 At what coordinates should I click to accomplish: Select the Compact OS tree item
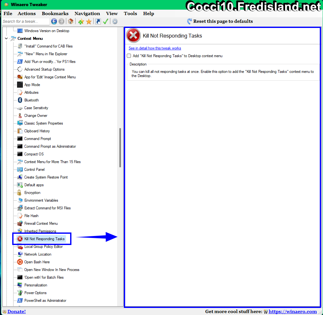pos(34,154)
